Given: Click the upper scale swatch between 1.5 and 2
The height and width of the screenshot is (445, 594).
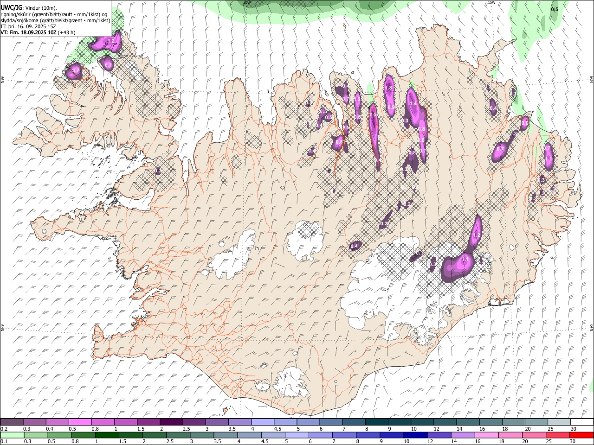Looking at the screenshot, I should pos(148,422).
